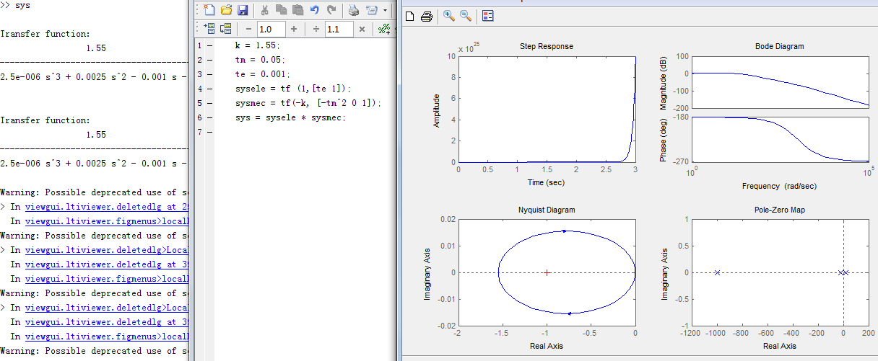Click the Save icon in the editor toolbar
Viewport: 878px width, 361px height.
point(243,10)
